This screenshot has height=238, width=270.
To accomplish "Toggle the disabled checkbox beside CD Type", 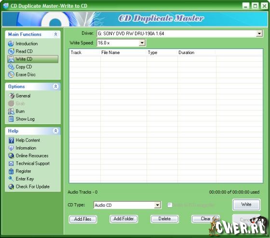I will point(170,205).
